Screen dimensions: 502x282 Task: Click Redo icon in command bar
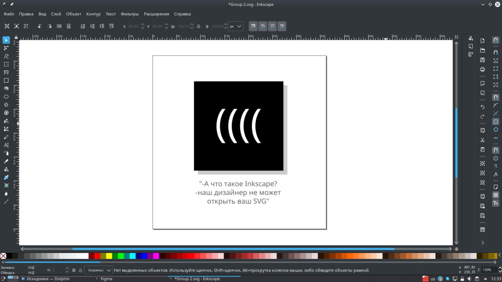click(482, 116)
